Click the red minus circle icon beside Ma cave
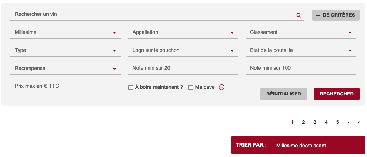This screenshot has width=367, height=157. [x=221, y=87]
